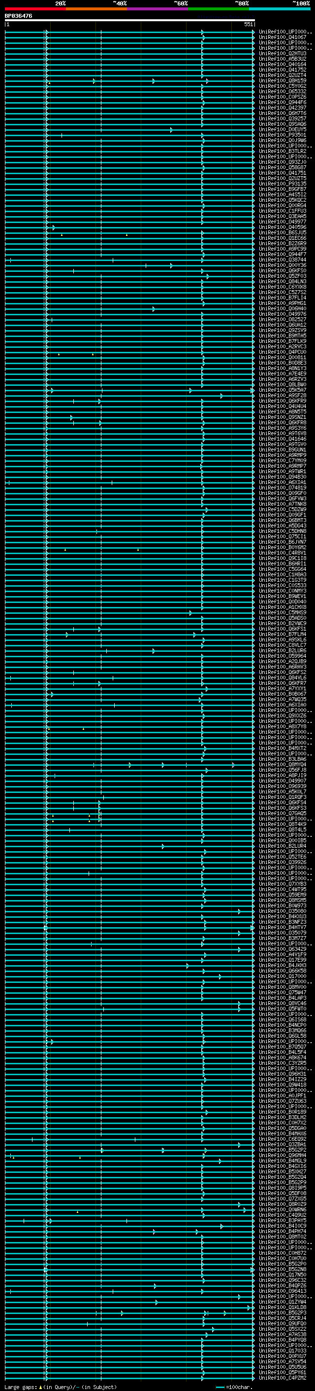Select hit UniRef100_Q3EAA5

(x=283, y=217)
